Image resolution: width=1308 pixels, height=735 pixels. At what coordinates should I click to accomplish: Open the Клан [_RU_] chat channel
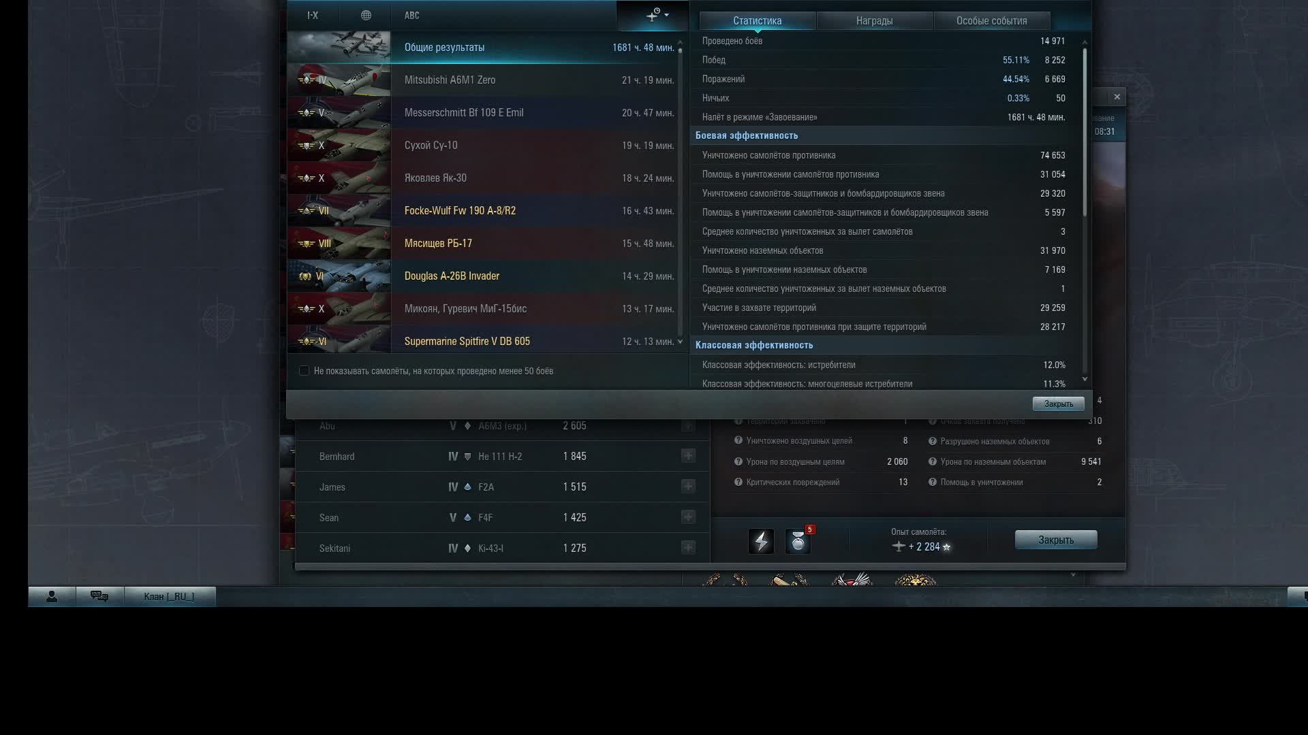(169, 597)
